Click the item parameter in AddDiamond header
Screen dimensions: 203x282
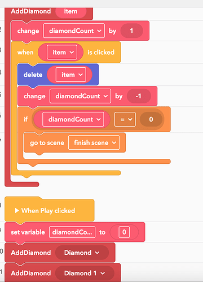point(70,11)
